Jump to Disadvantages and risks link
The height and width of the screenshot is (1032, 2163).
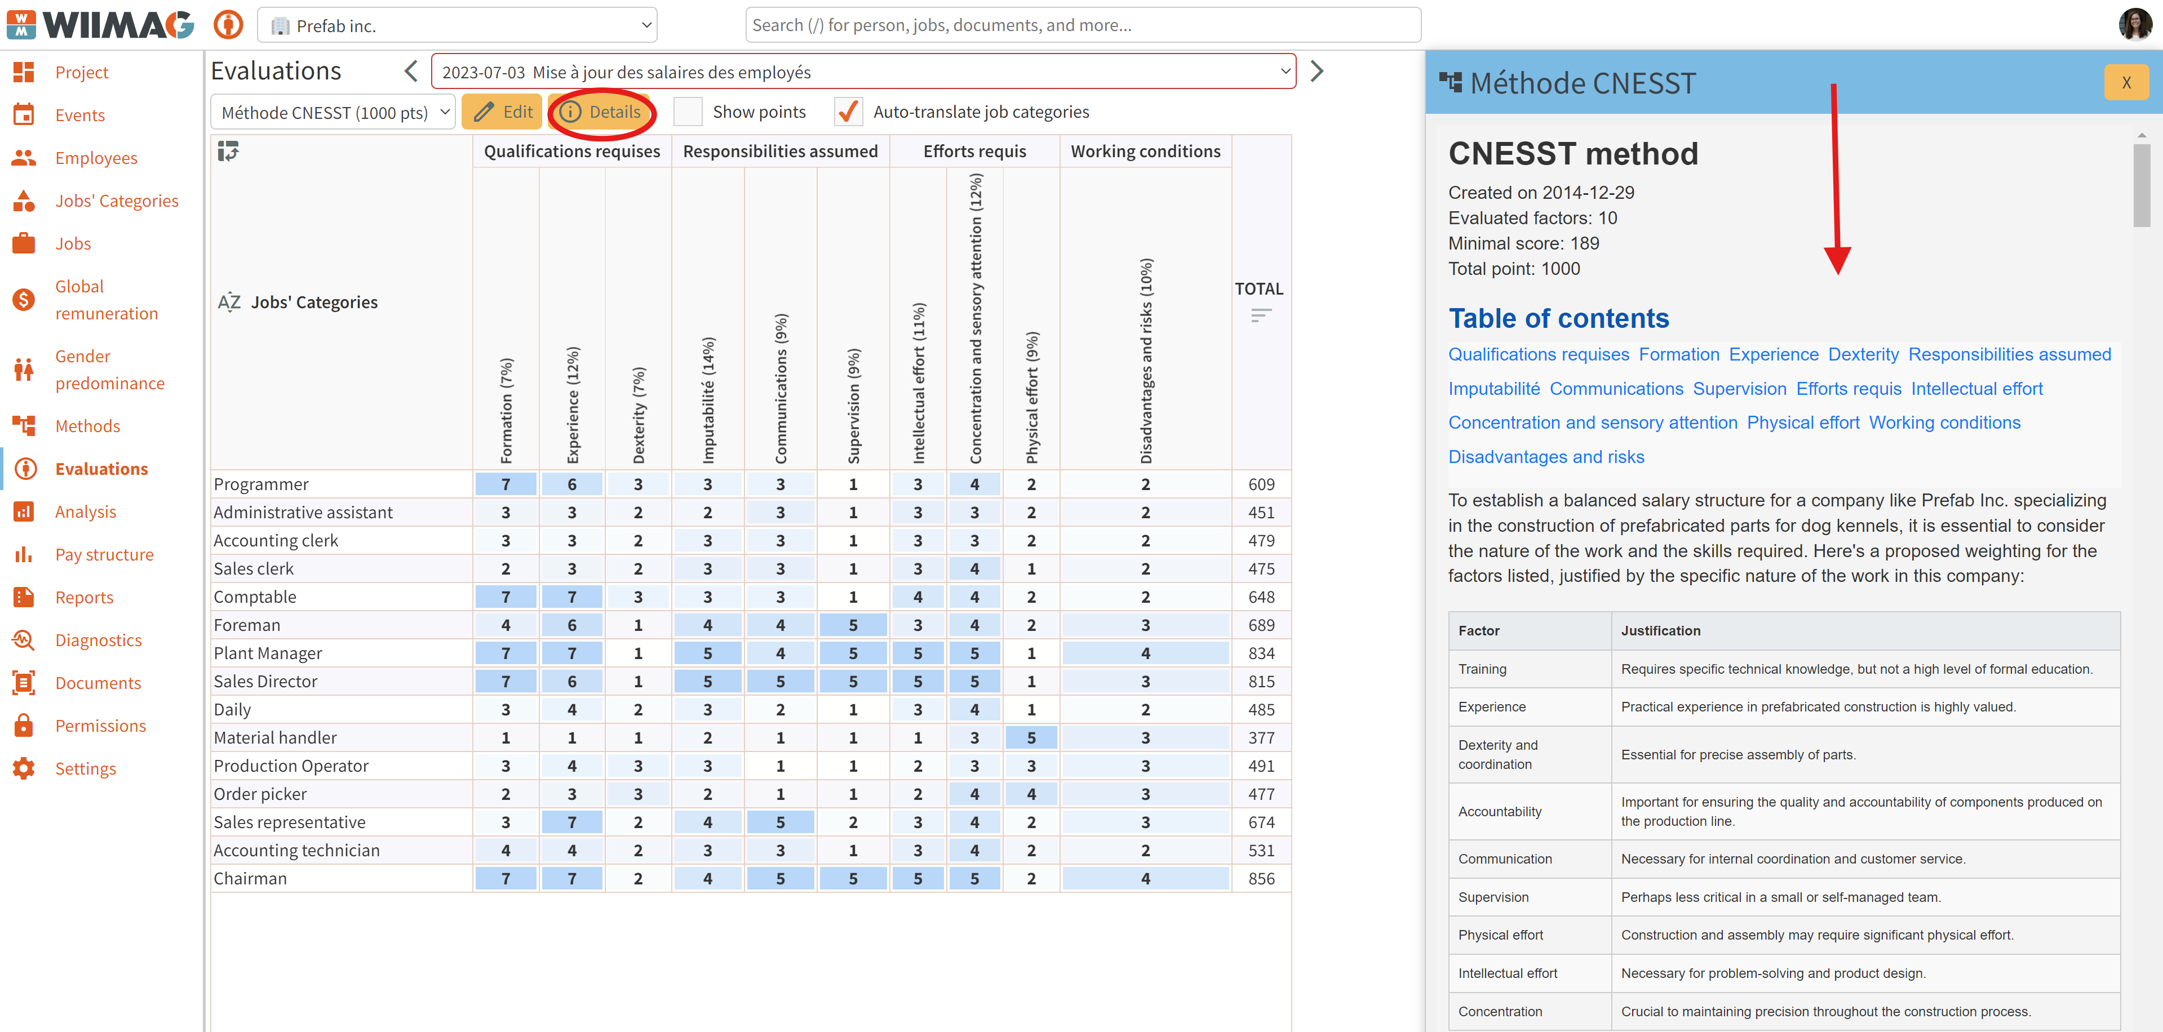point(1545,456)
